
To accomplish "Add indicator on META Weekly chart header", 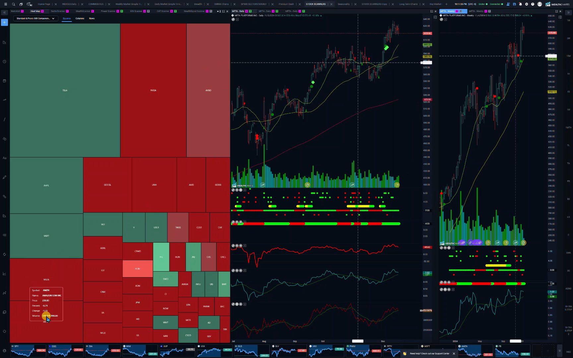I will (x=445, y=19).
